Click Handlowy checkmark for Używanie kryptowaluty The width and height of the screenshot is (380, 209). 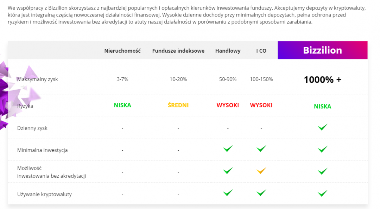tap(228, 193)
